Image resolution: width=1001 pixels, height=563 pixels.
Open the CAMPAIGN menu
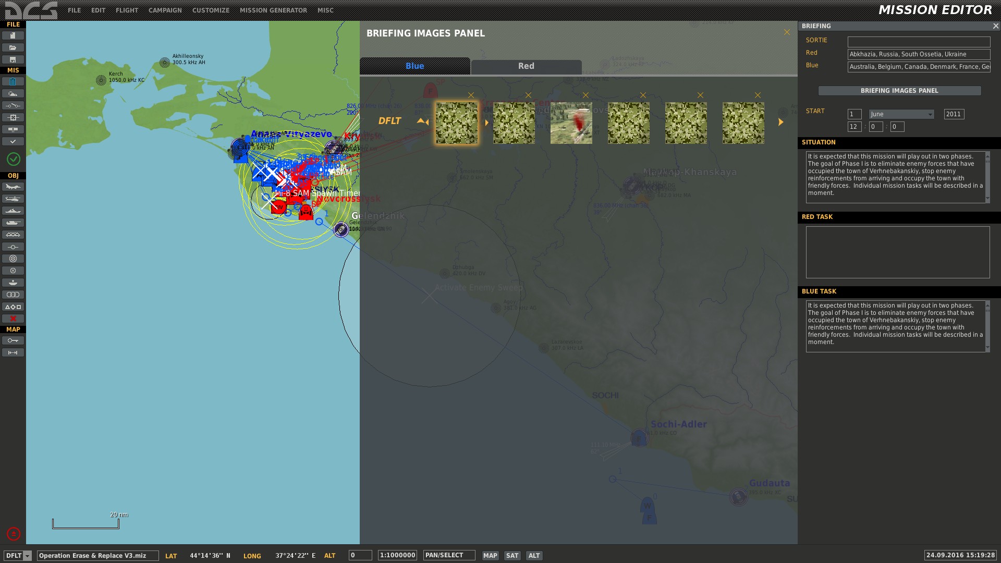point(165,10)
